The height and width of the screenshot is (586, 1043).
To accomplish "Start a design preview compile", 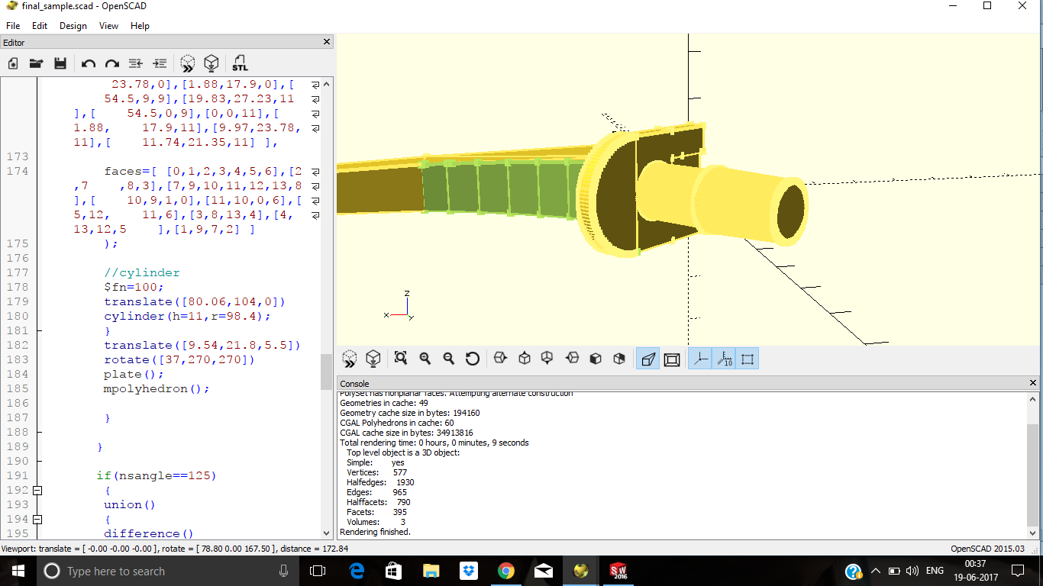I will click(x=187, y=63).
